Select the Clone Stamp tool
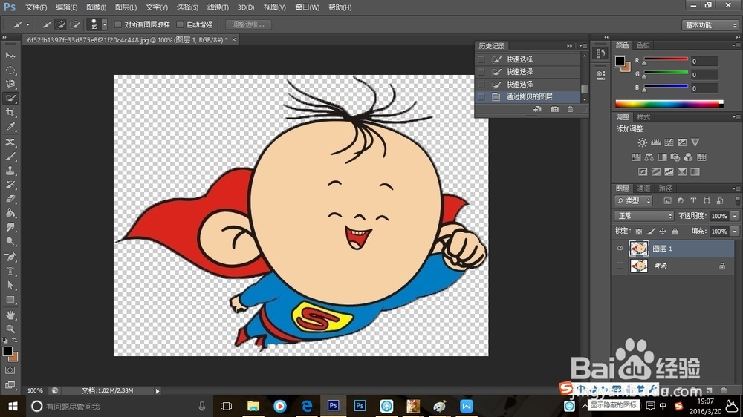 tap(10, 171)
